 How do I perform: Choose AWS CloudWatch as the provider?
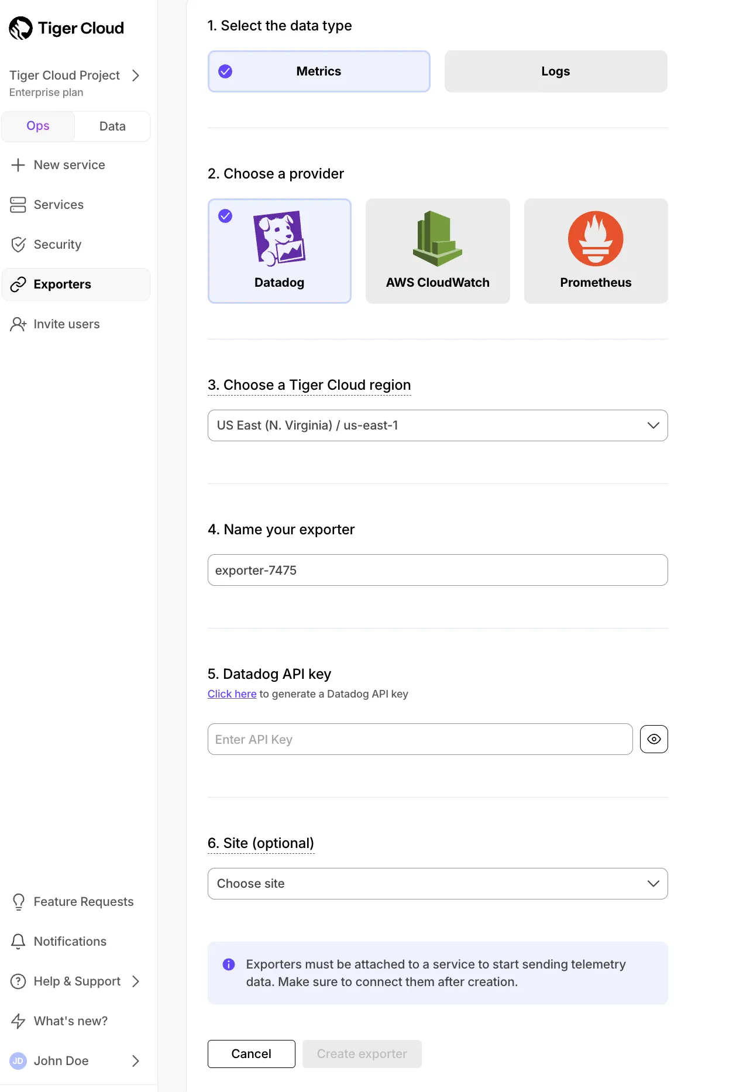[x=438, y=251]
